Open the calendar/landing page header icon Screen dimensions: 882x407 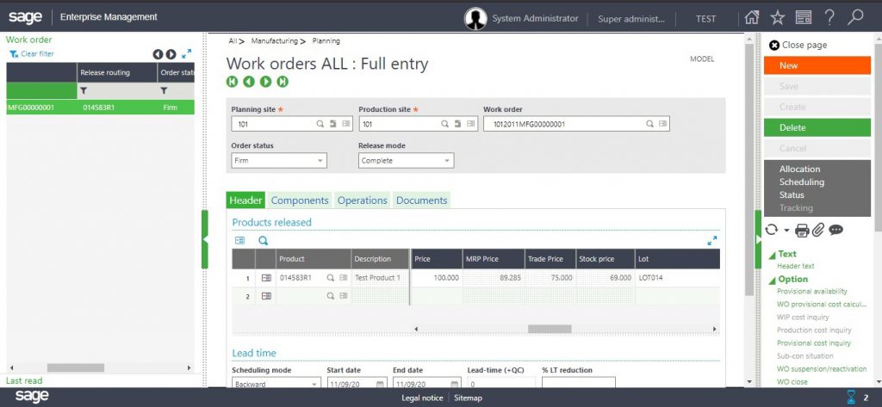click(804, 18)
